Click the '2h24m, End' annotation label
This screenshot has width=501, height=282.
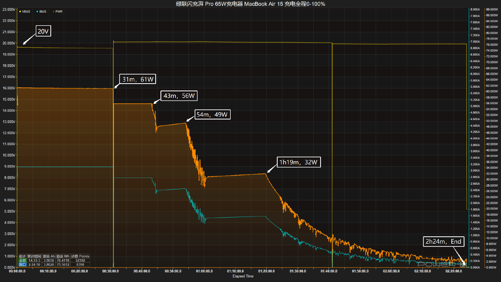443,242
